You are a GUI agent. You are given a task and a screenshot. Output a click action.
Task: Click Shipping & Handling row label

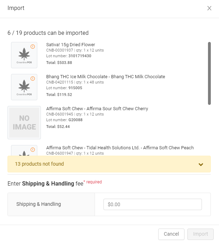pyautogui.click(x=38, y=204)
